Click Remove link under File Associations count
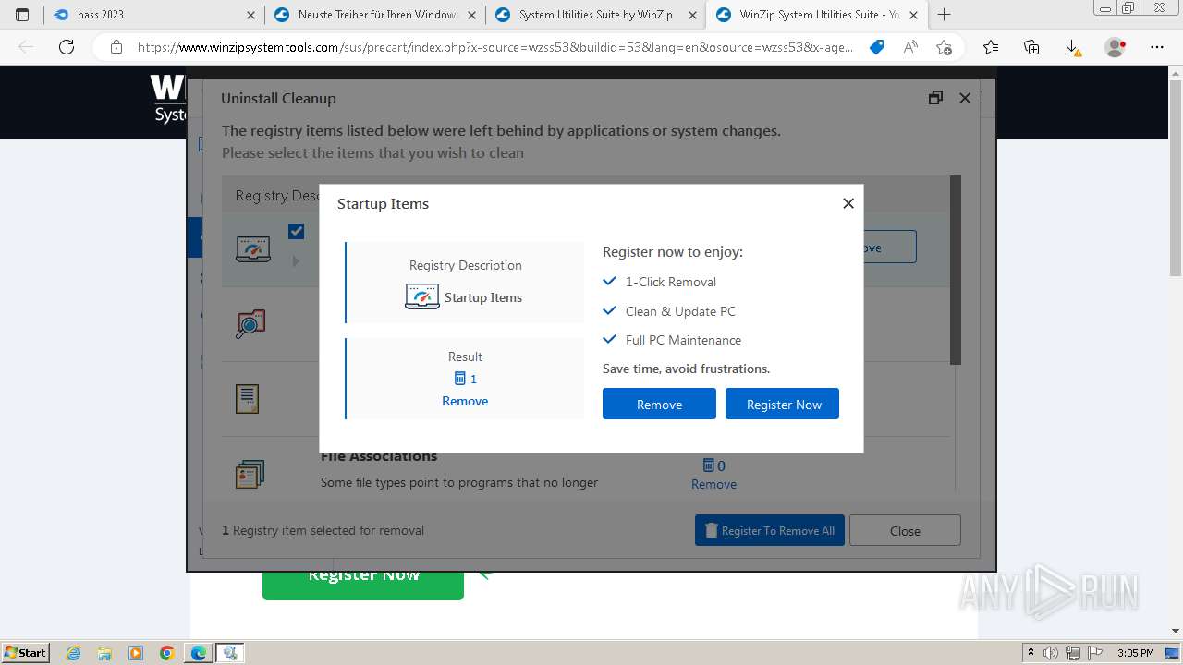 (x=713, y=484)
